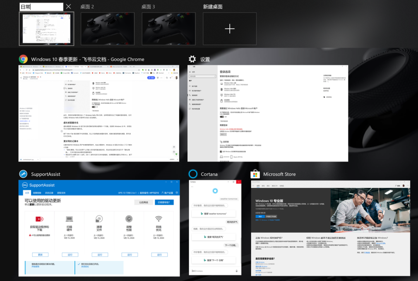Select the 主页 tab in SupportAssist
418x281 pixels.
pyautogui.click(x=27, y=192)
